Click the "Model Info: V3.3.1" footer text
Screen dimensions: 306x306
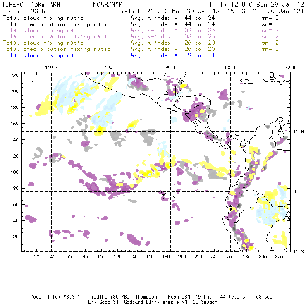coord(55,297)
